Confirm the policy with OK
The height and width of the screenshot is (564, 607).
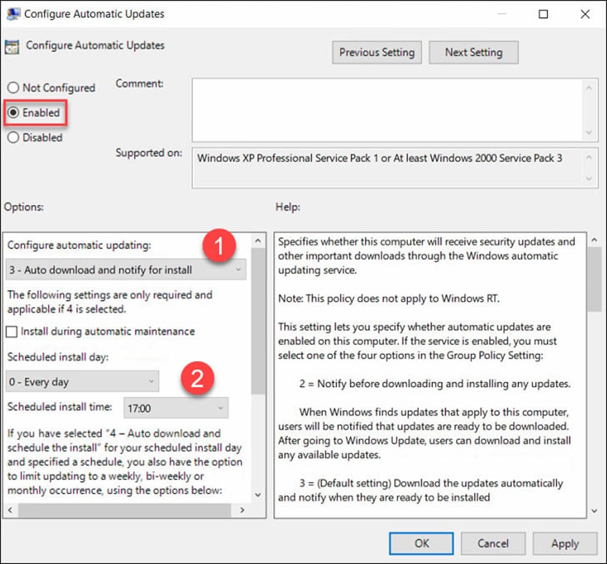pos(421,543)
